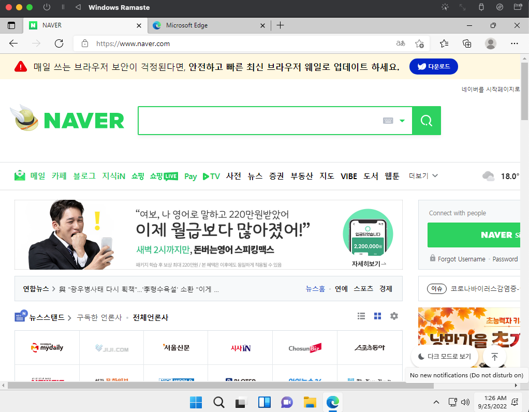Click Forgot Username link

pos(461,259)
